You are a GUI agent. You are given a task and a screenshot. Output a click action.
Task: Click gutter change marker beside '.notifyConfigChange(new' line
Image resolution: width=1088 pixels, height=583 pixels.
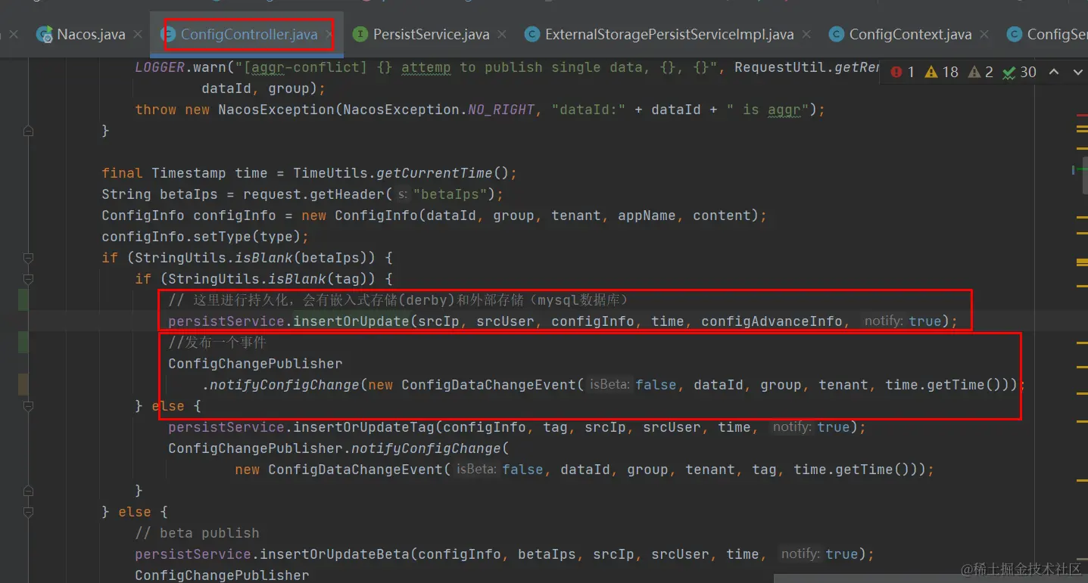(23, 385)
